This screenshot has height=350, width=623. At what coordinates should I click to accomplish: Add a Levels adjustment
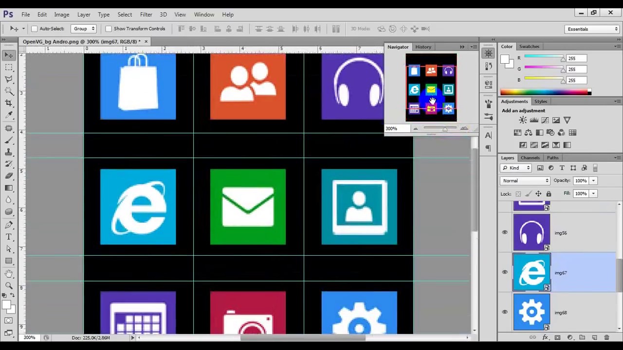coord(534,120)
